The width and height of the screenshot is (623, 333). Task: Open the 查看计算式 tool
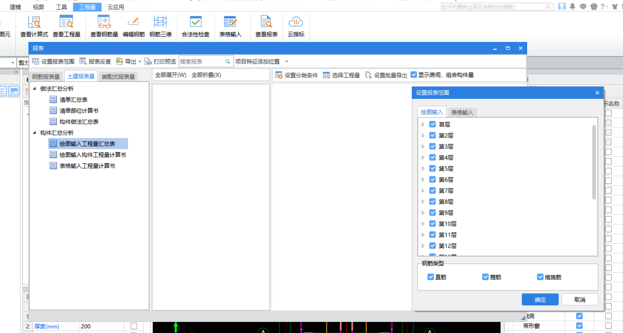pos(34,26)
